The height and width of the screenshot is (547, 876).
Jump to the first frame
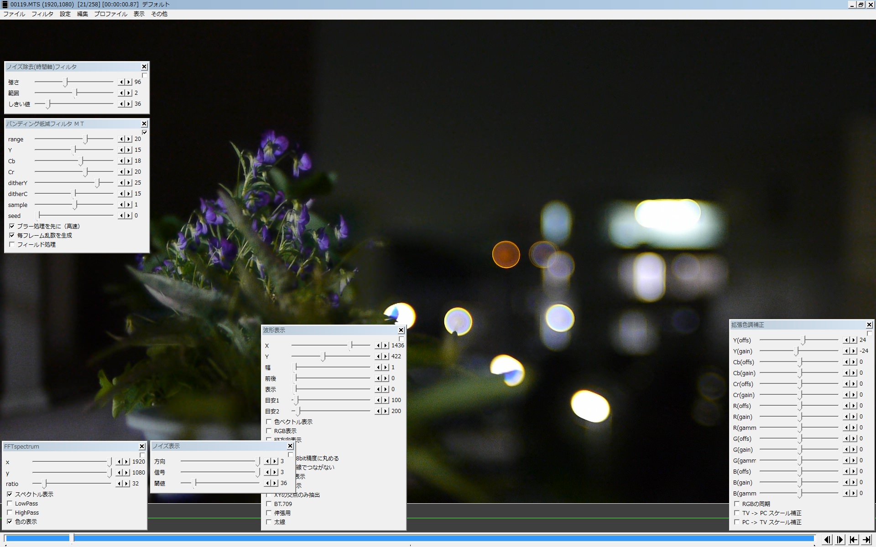[x=853, y=540]
